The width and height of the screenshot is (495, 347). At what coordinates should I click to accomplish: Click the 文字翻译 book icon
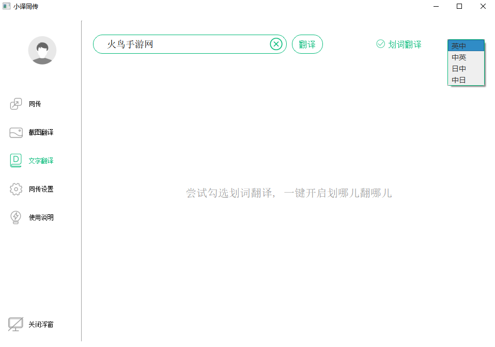[16, 160]
